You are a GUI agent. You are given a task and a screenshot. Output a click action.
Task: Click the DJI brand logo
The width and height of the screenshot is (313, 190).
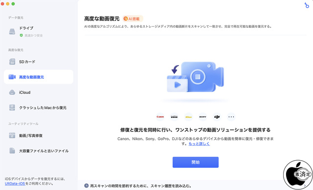pyautogui.click(x=217, y=117)
